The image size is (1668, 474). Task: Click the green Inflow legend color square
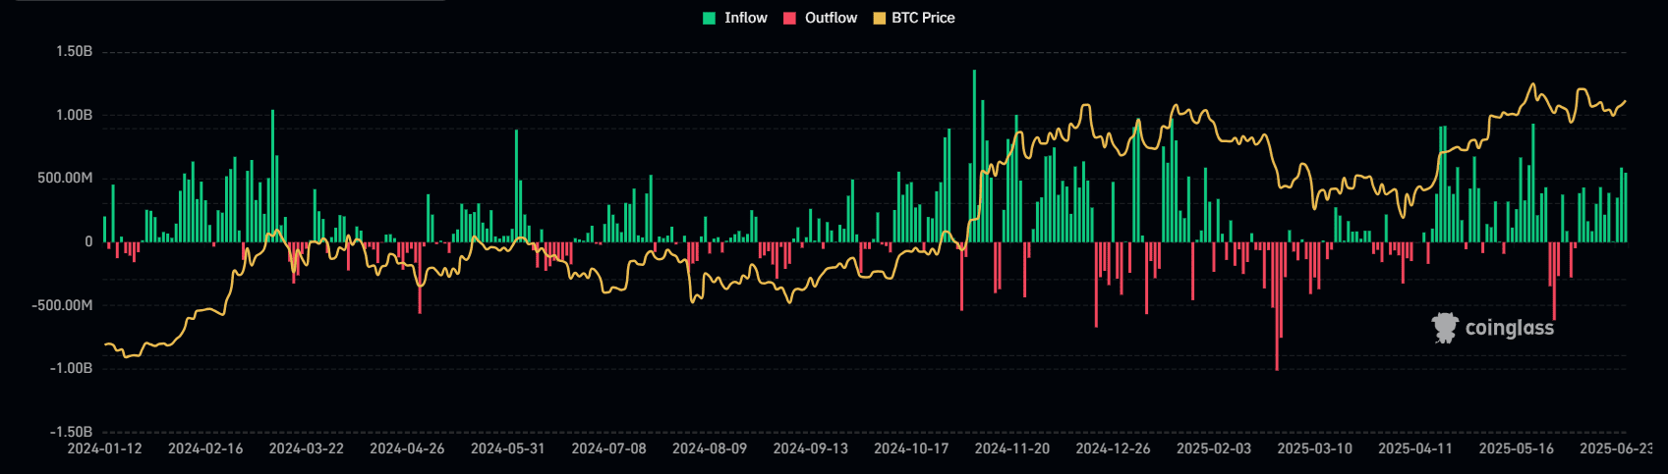pyautogui.click(x=710, y=18)
